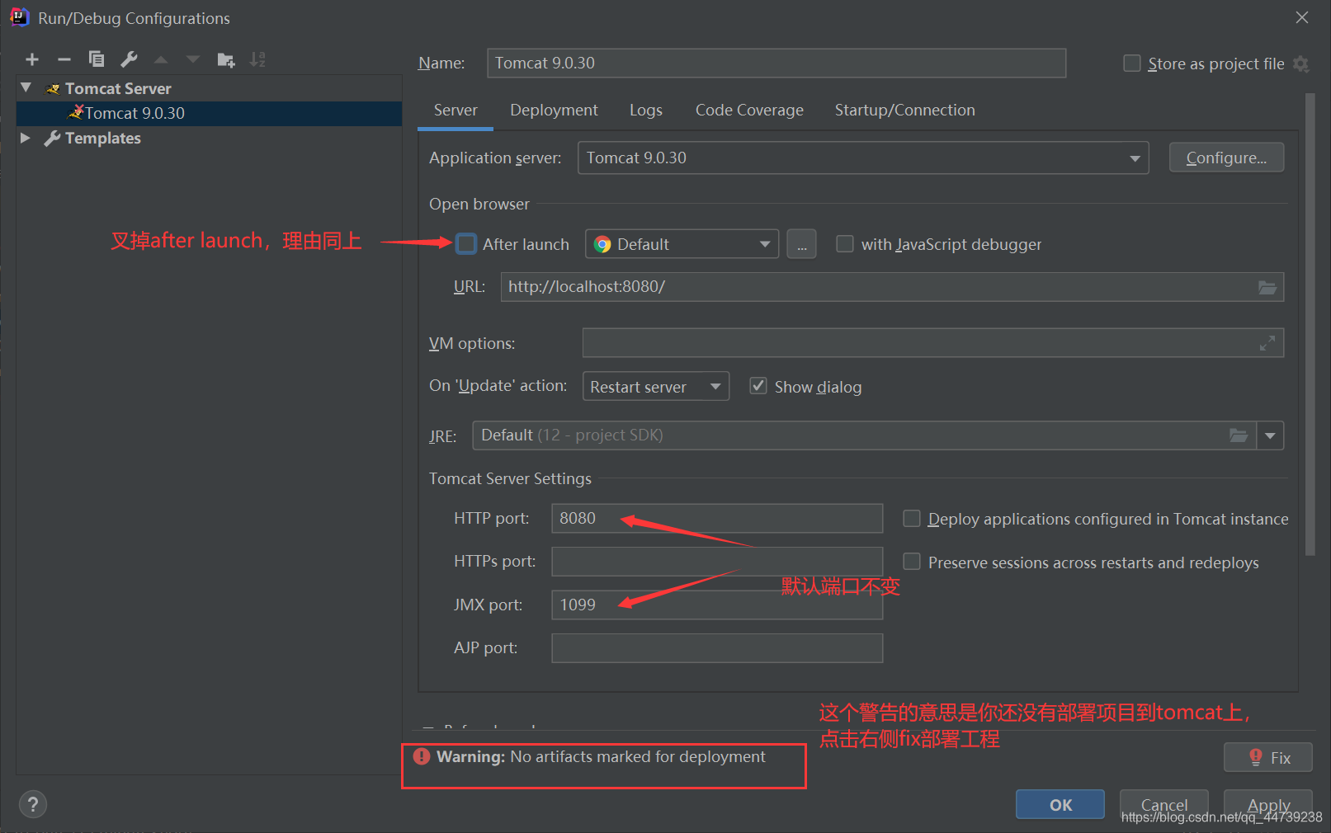
Task: Copy the selected configuration
Action: pos(97,59)
